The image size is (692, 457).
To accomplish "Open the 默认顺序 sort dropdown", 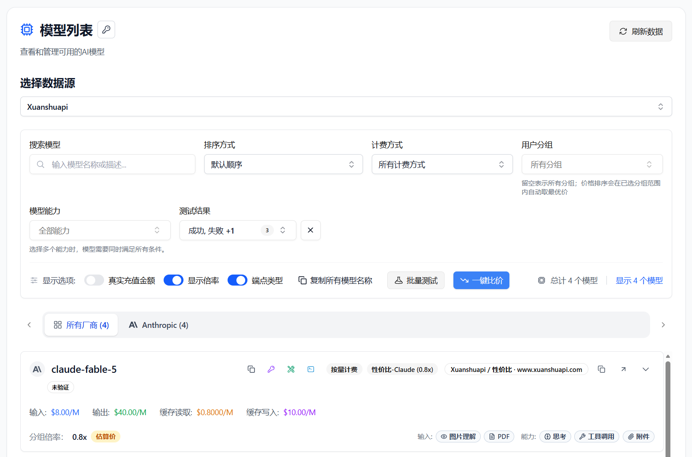I will coord(283,164).
